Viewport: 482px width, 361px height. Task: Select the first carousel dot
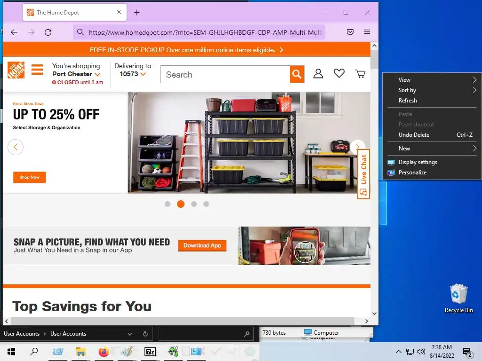point(168,204)
